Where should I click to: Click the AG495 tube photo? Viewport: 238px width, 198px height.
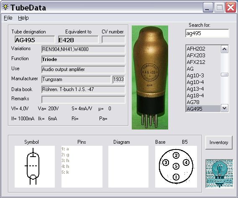(150, 77)
